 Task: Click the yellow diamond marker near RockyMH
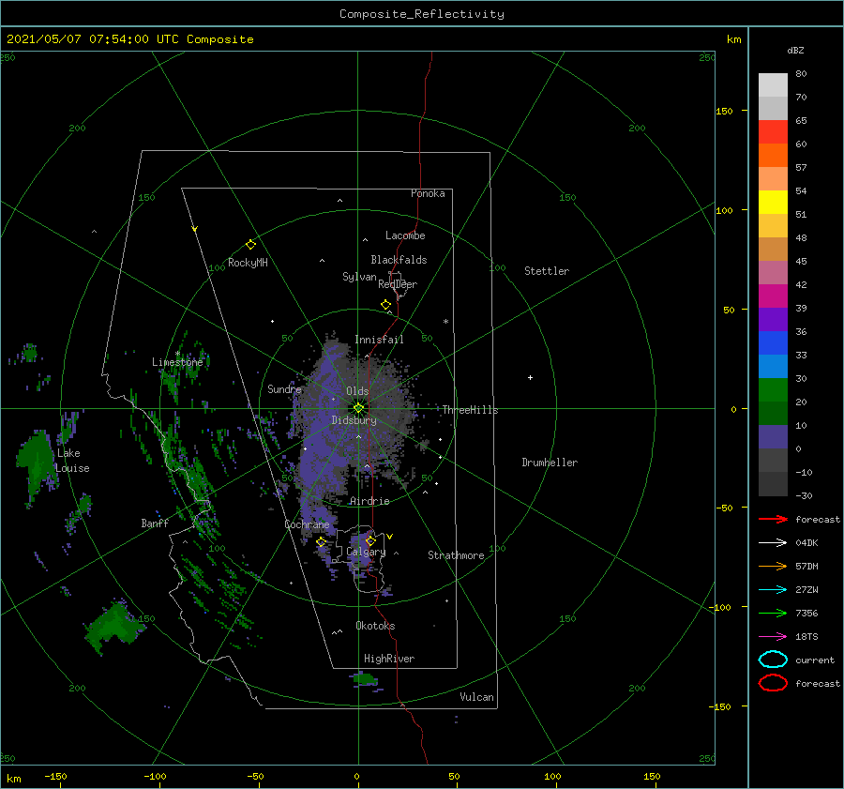click(x=250, y=245)
